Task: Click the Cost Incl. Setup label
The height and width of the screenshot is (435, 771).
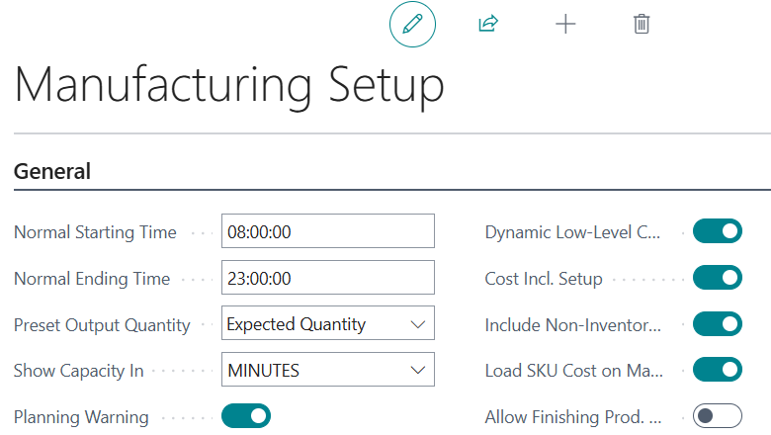Action: point(544,279)
